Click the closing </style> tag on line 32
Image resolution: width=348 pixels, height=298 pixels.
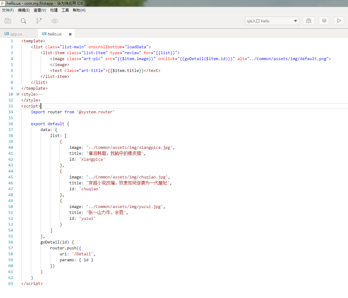(x=31, y=100)
